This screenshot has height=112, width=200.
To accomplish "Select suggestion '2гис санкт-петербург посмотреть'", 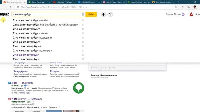I will [33, 50].
